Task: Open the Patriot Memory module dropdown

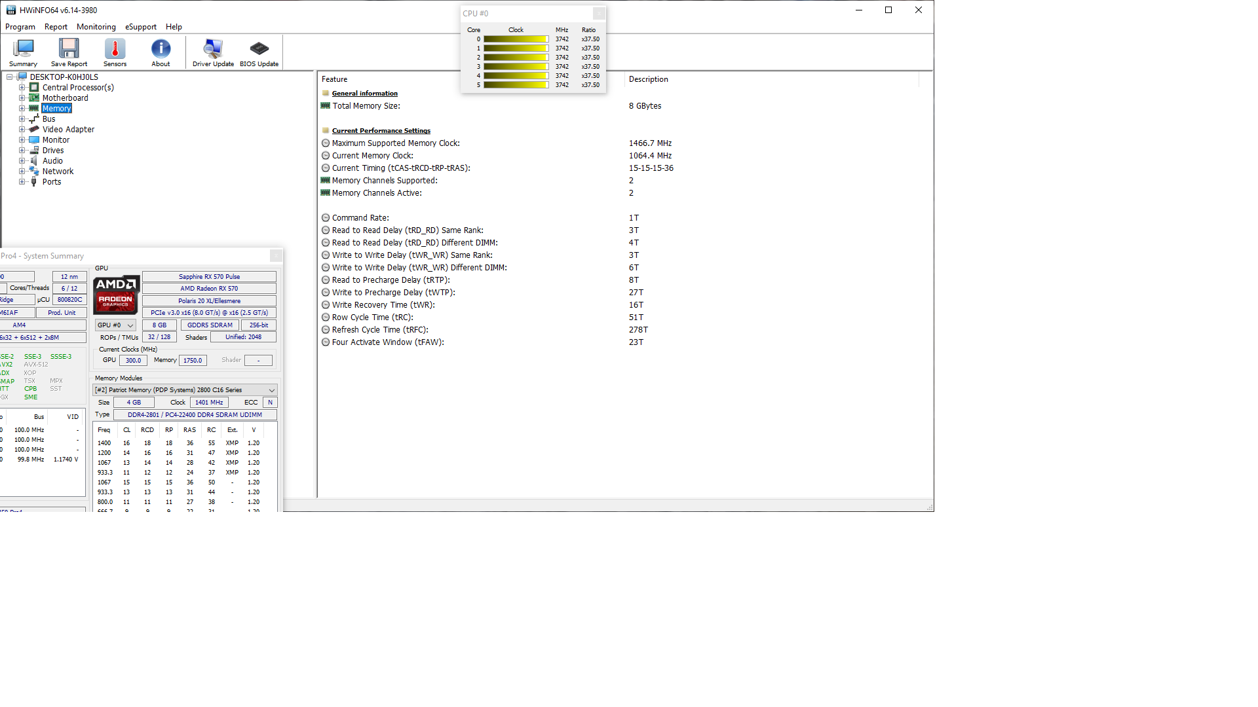Action: point(185,390)
